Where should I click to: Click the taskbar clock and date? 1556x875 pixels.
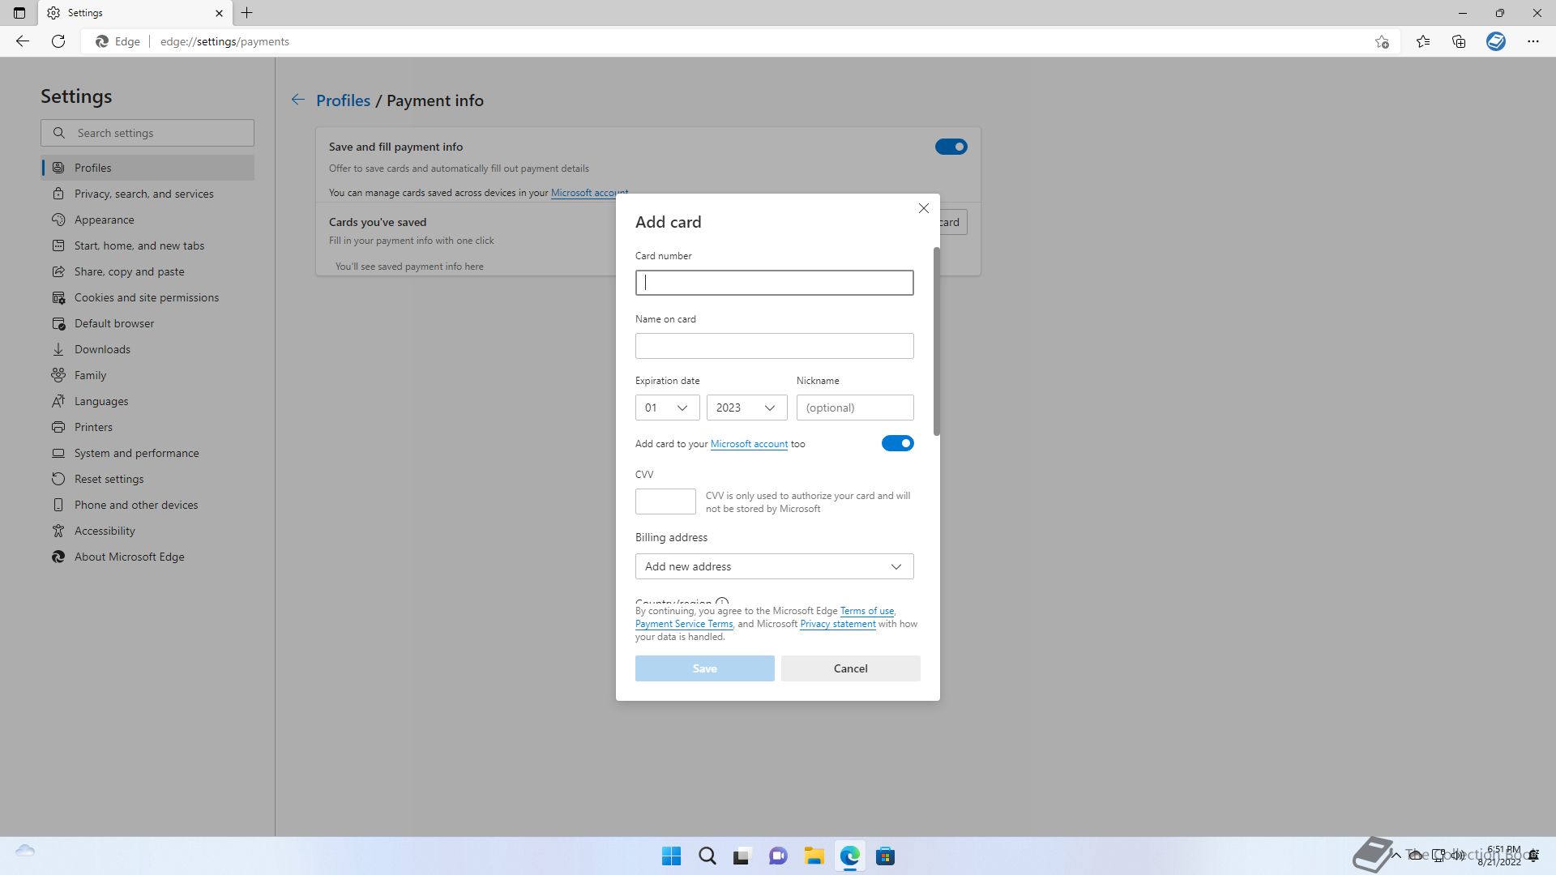(1499, 856)
